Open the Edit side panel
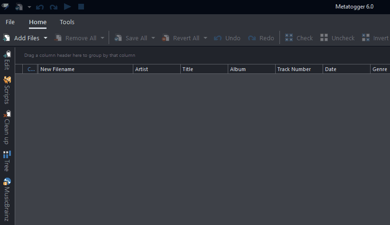The height and width of the screenshot is (225, 390). click(7, 60)
